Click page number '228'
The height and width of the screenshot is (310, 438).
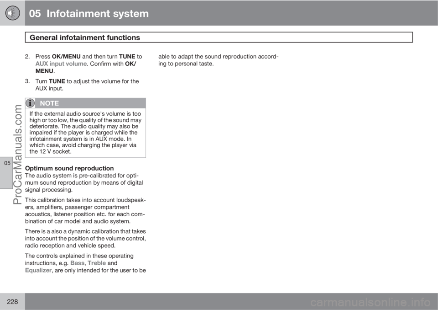(x=12, y=302)
